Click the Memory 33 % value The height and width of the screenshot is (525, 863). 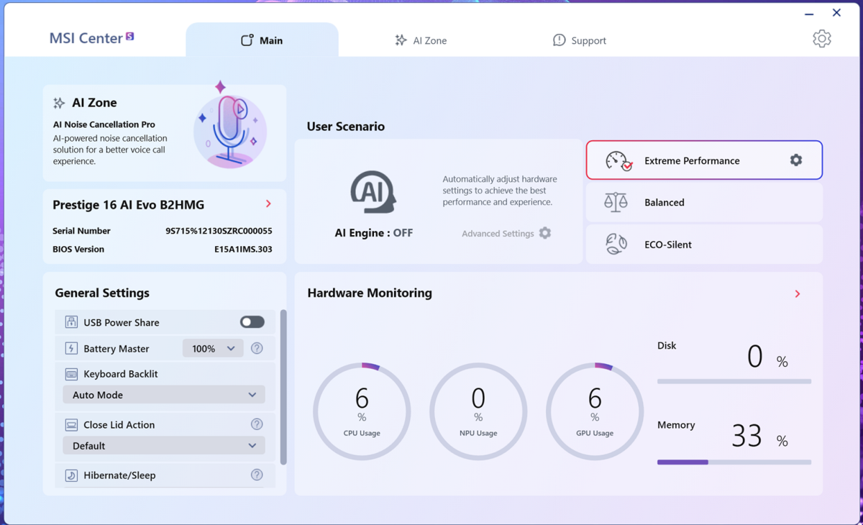(759, 436)
